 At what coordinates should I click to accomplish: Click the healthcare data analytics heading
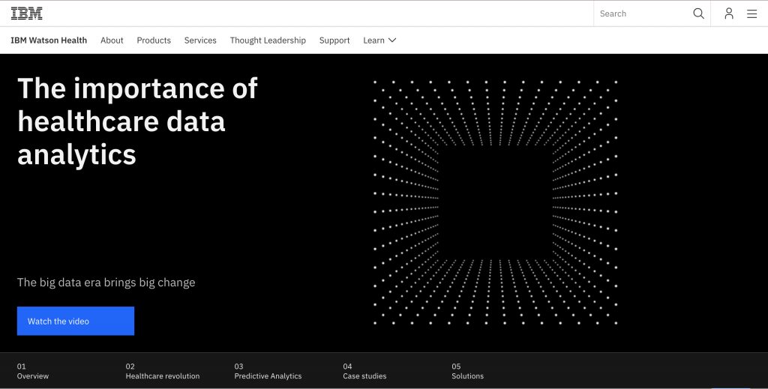137,121
